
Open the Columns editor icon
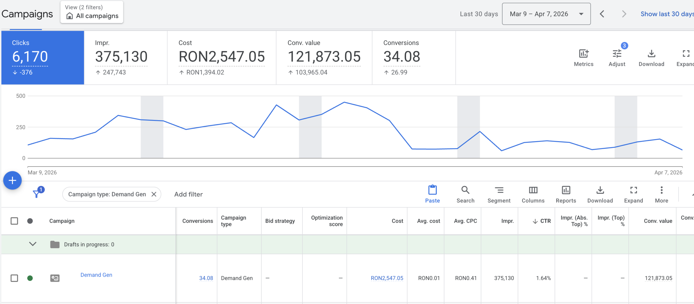pyautogui.click(x=533, y=190)
